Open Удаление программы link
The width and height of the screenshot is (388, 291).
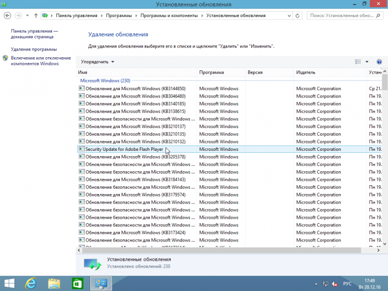(x=34, y=49)
